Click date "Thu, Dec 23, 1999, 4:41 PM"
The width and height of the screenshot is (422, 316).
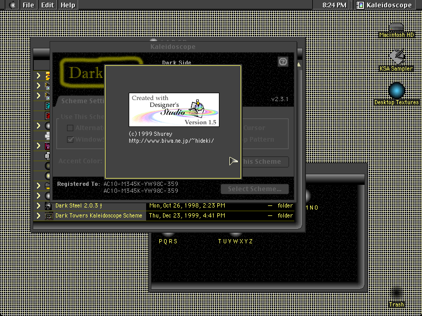tap(187, 215)
